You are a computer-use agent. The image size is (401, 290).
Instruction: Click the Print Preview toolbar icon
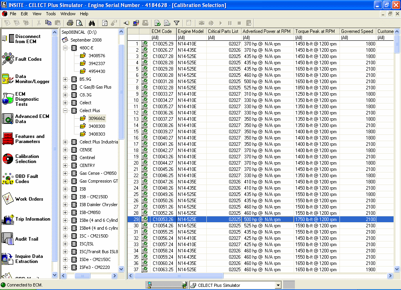(79, 23)
